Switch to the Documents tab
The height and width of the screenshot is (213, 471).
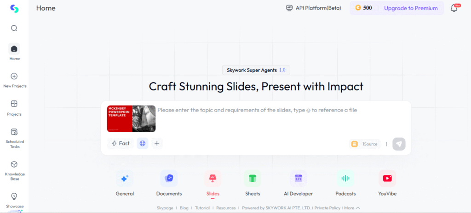tap(169, 179)
